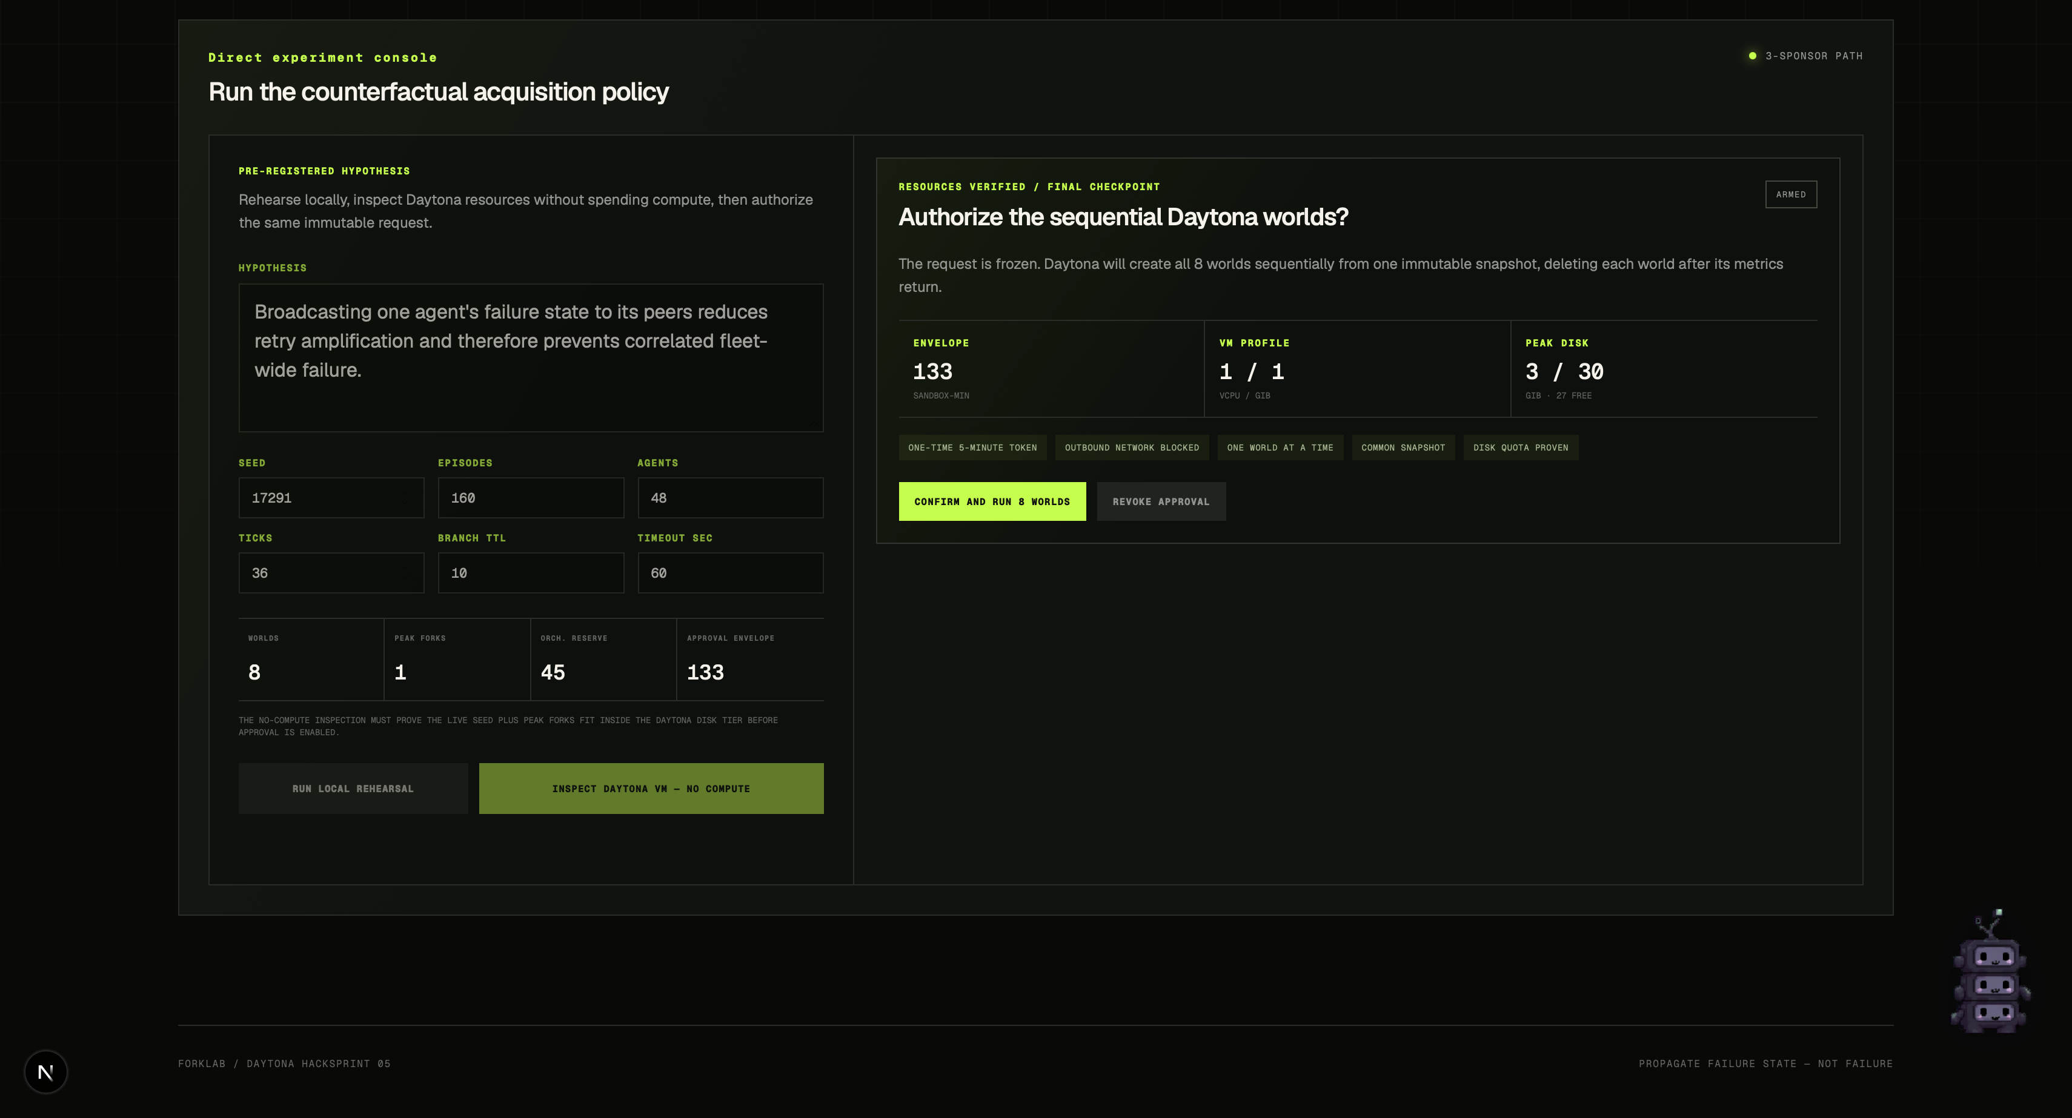2072x1118 pixels.
Task: Revoke the approval
Action: point(1161,501)
